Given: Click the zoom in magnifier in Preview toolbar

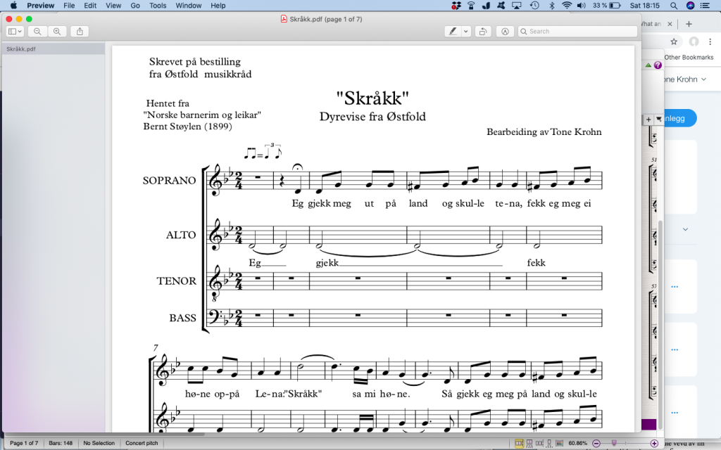Looking at the screenshot, I should (57, 32).
